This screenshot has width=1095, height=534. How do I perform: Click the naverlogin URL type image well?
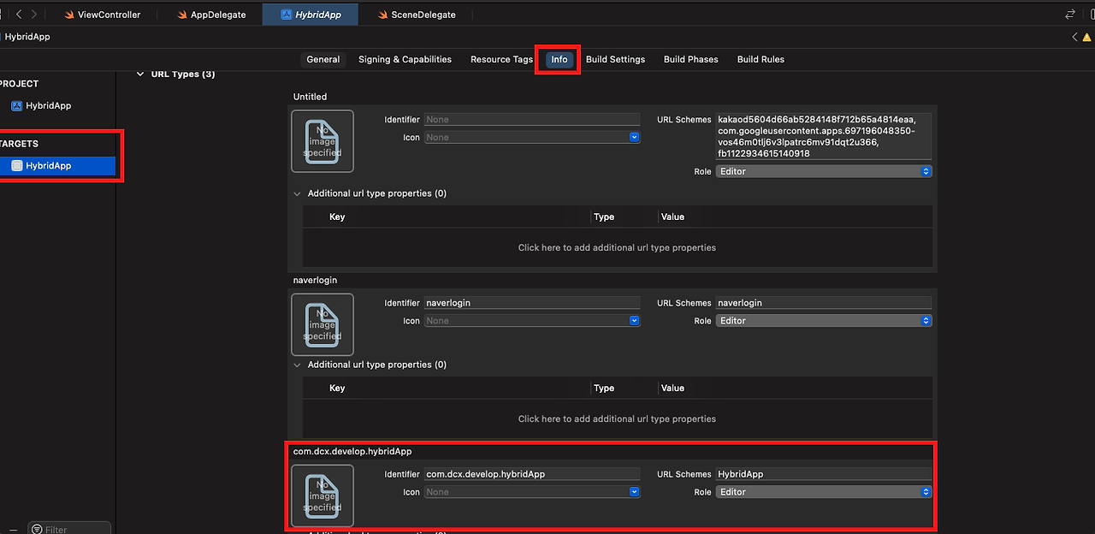click(323, 324)
